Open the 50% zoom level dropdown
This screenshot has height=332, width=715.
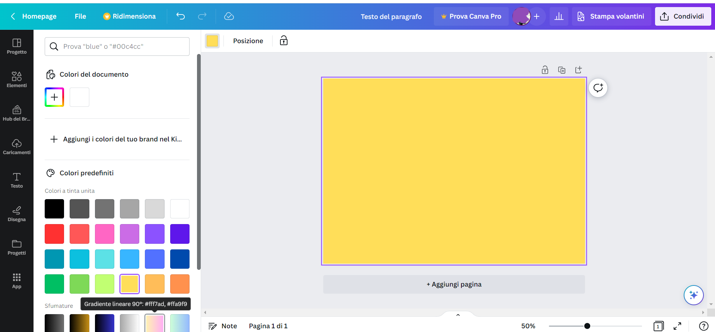(528, 326)
